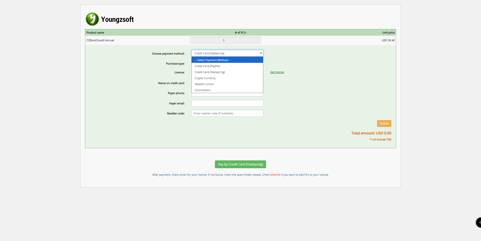The width and height of the screenshot is (481, 241).
Task: Click the Payer phone input field
Action: [227, 95]
